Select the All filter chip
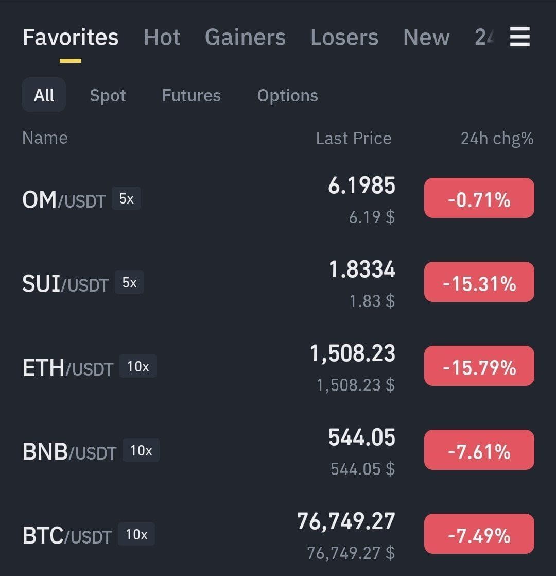 click(44, 95)
